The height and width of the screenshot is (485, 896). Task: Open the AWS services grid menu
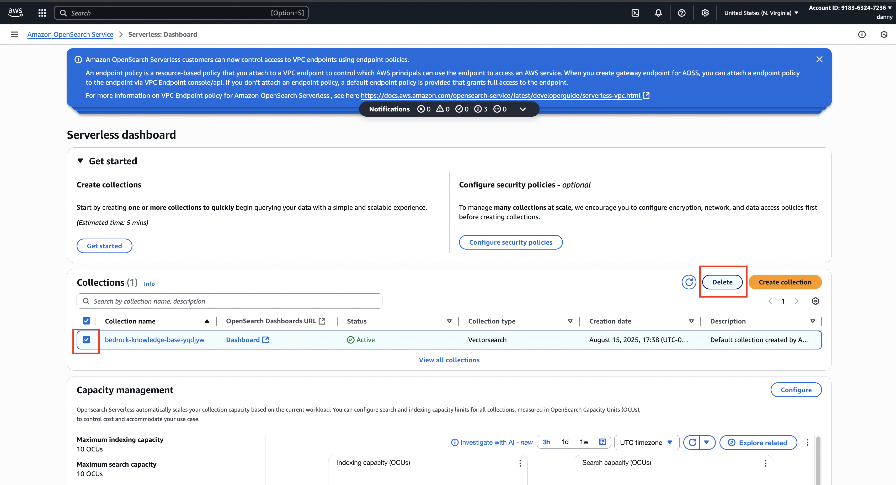coord(42,13)
